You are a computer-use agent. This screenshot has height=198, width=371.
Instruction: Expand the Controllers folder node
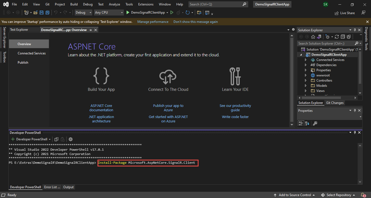click(x=306, y=81)
